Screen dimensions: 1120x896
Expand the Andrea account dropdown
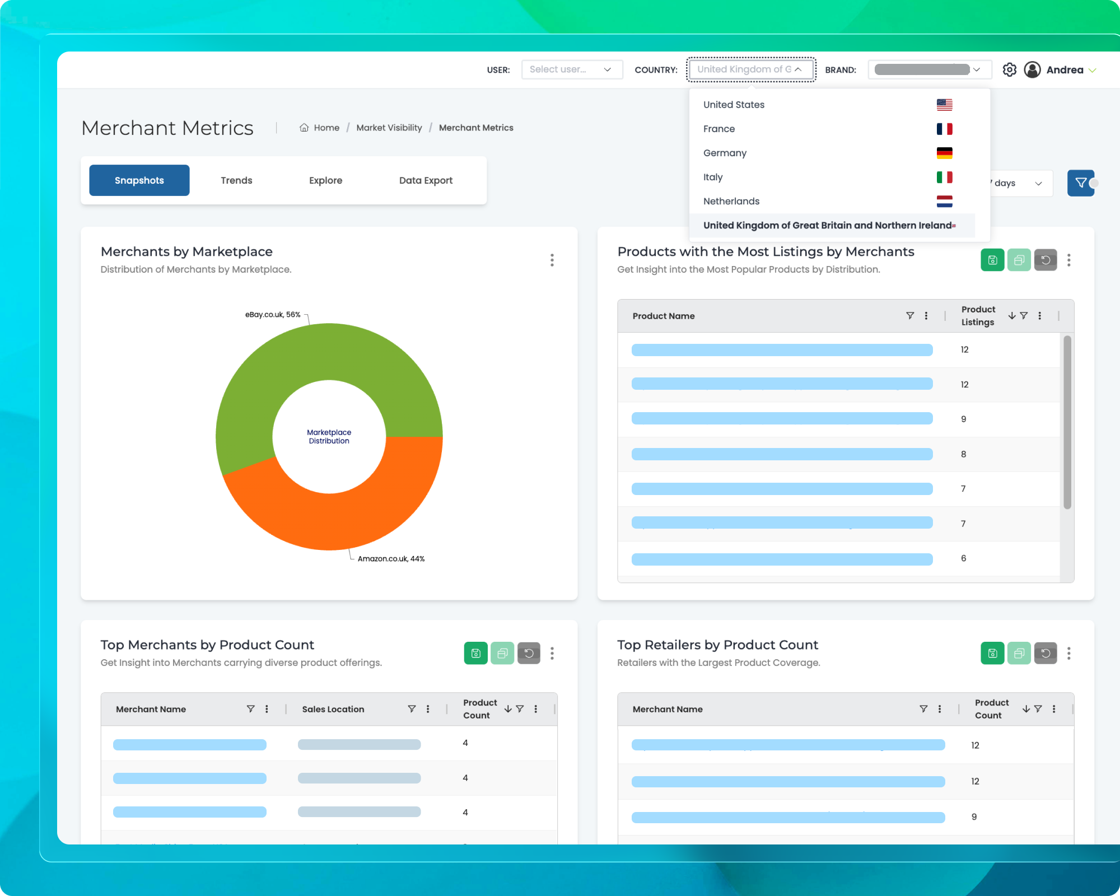point(1092,69)
